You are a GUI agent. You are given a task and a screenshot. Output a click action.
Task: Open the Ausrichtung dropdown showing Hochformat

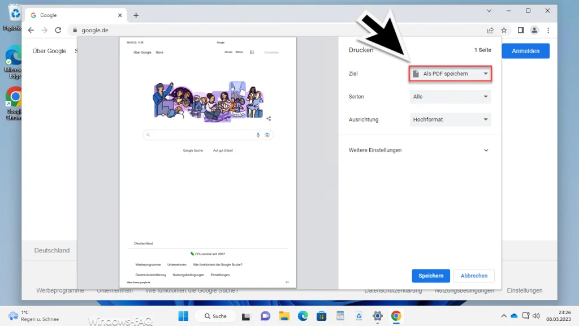coord(450,119)
